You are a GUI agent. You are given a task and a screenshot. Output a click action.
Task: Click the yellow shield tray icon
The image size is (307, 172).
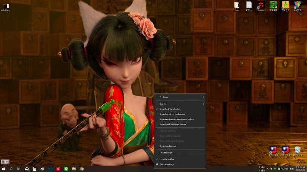[271, 169]
